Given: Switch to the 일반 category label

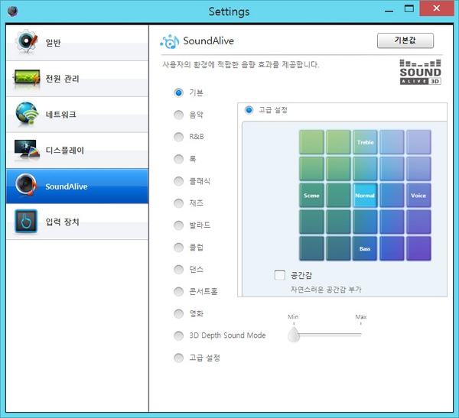Looking at the screenshot, I should tap(53, 43).
